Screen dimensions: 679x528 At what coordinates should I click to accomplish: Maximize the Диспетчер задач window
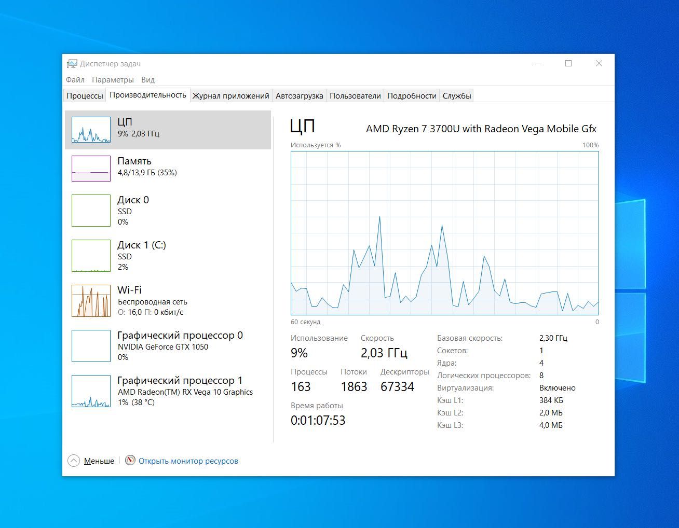point(568,63)
